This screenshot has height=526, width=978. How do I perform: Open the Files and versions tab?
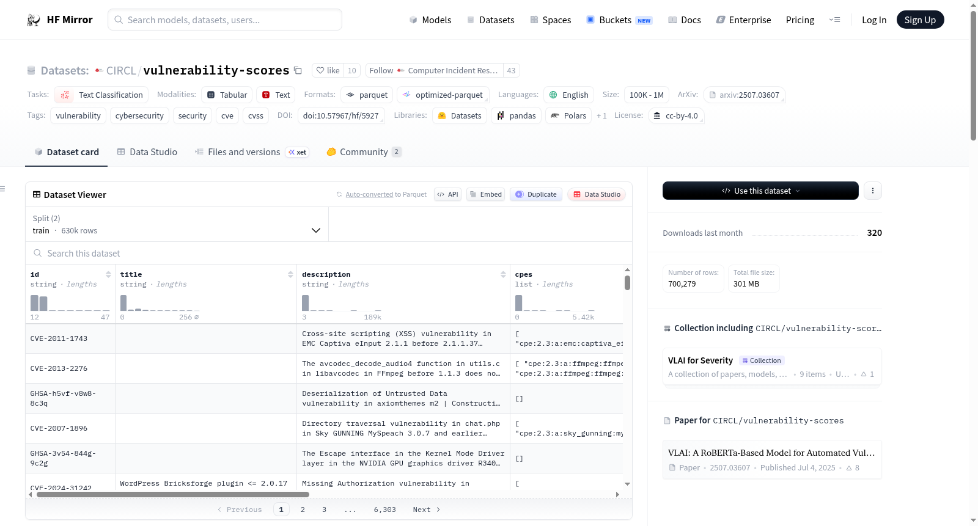click(x=252, y=152)
